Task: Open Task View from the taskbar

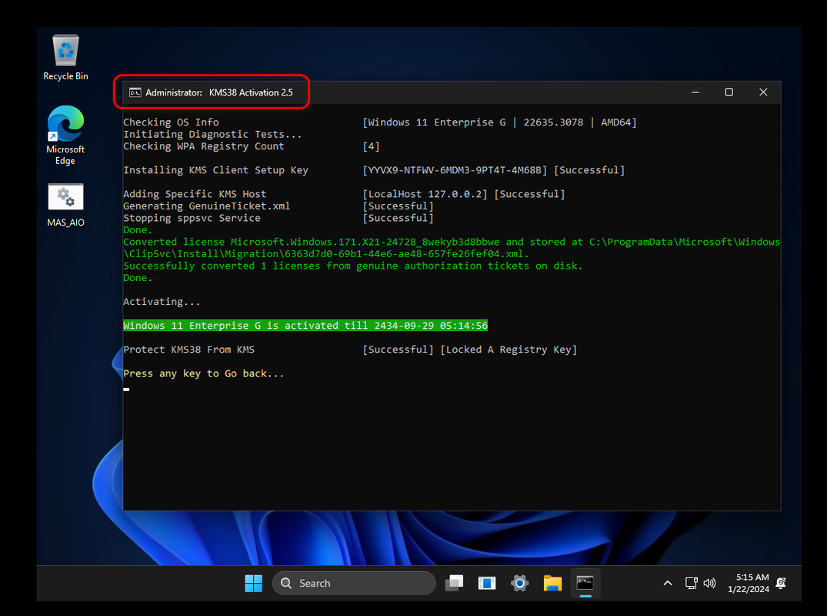Action: [x=454, y=583]
